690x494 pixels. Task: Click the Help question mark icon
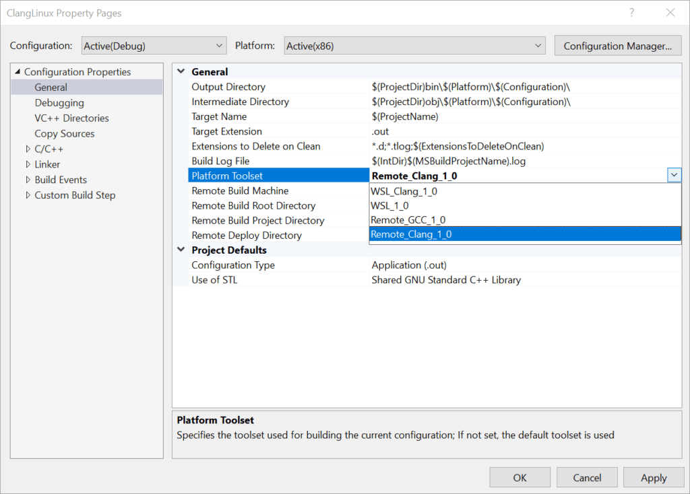click(x=631, y=13)
